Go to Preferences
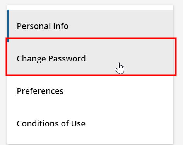 pyautogui.click(x=91, y=91)
